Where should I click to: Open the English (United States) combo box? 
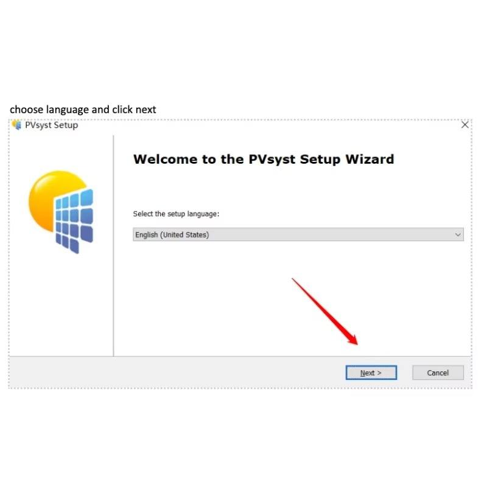point(298,234)
